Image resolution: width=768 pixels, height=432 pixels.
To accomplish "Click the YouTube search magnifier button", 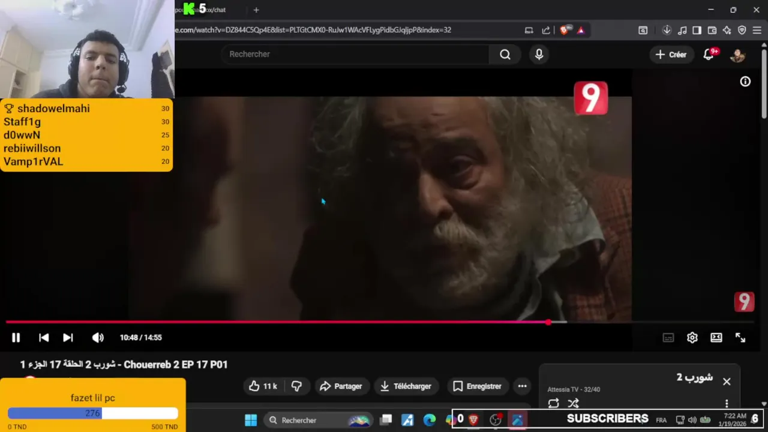I will pyautogui.click(x=505, y=55).
